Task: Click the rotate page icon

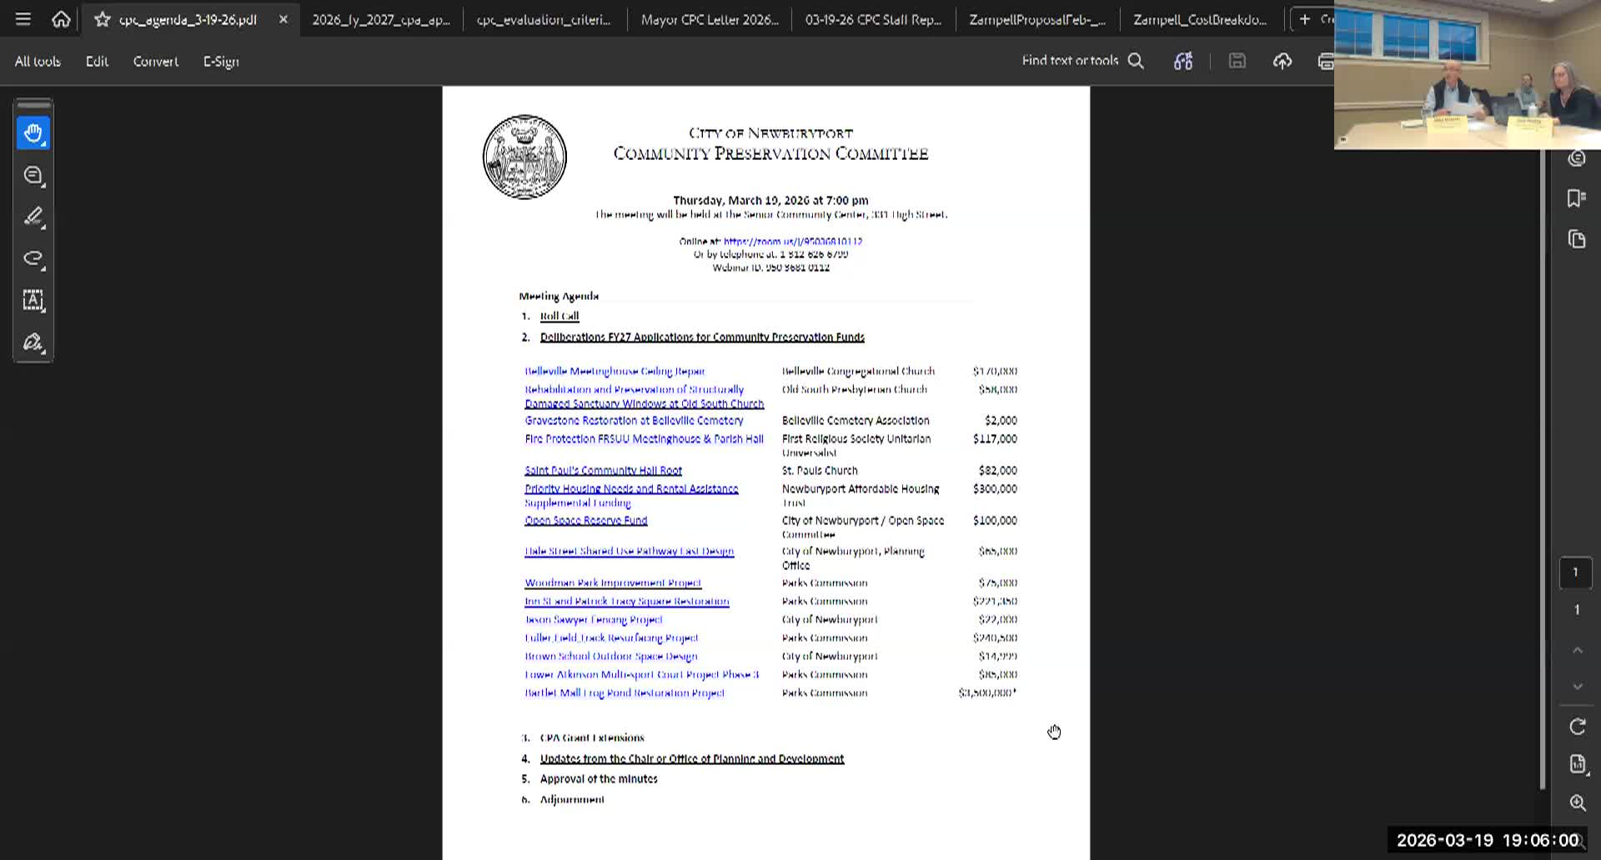Action: (x=1578, y=727)
